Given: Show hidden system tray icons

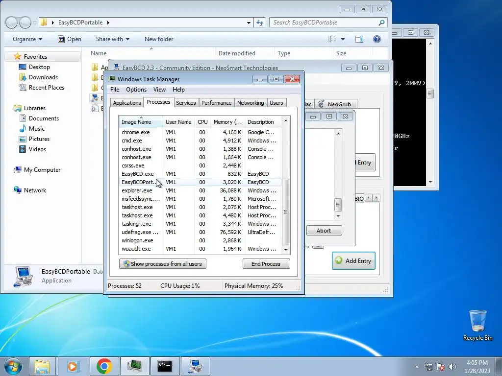Looking at the screenshot, I should pos(417,367).
